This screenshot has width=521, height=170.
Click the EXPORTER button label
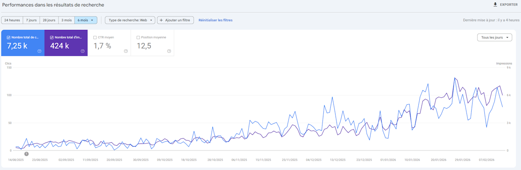pos(509,5)
